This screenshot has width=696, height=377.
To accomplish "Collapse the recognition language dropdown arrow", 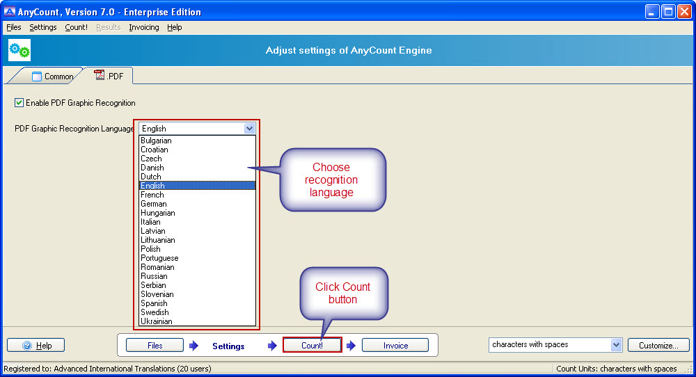I will point(249,129).
